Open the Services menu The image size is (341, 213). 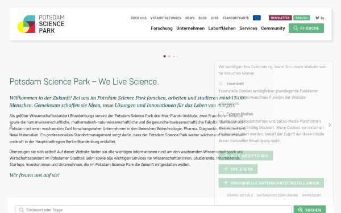pyautogui.click(x=248, y=28)
